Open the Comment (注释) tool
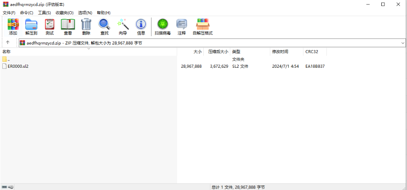This screenshot has width=407, height=190. pyautogui.click(x=182, y=26)
